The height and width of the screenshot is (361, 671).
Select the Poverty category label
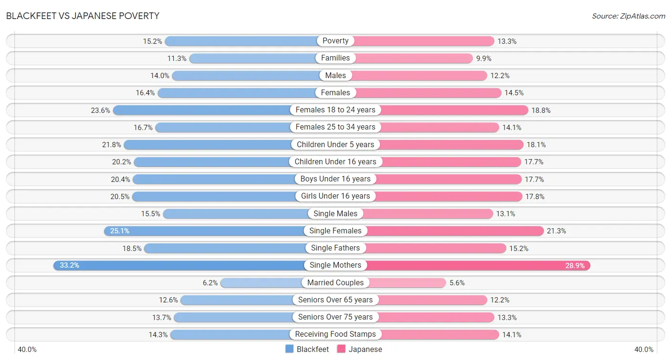coord(335,41)
